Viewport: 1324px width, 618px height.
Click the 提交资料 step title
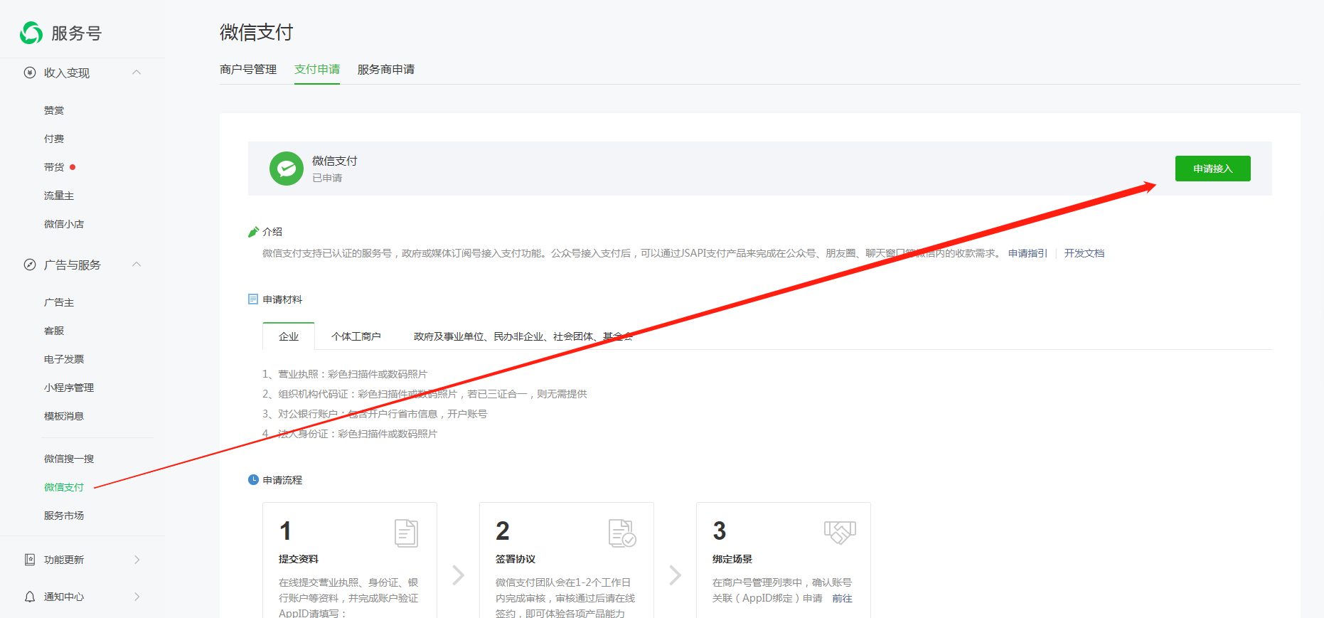[299, 559]
